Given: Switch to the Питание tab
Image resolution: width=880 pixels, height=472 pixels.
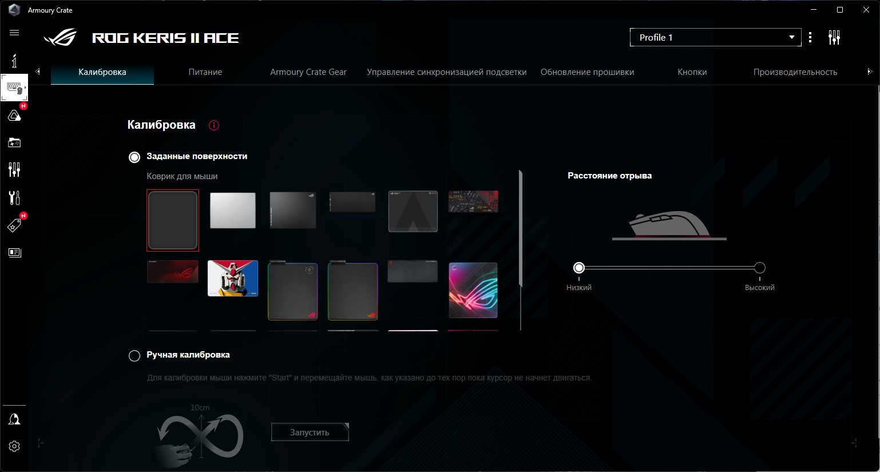Looking at the screenshot, I should click(x=205, y=72).
